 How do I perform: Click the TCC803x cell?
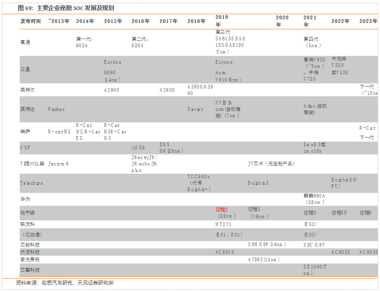coord(199,183)
